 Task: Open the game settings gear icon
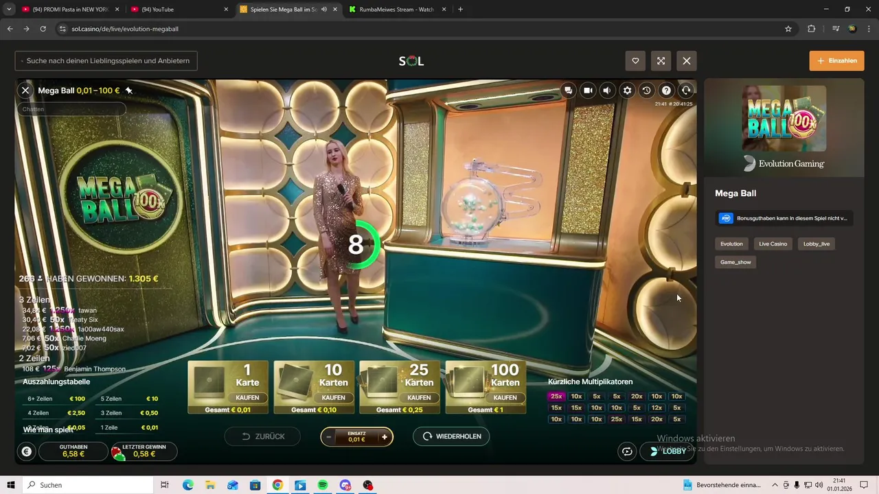point(627,90)
